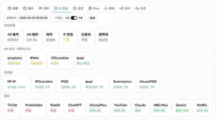Click the V4 label
217x120 pixels.
tap(67, 18)
